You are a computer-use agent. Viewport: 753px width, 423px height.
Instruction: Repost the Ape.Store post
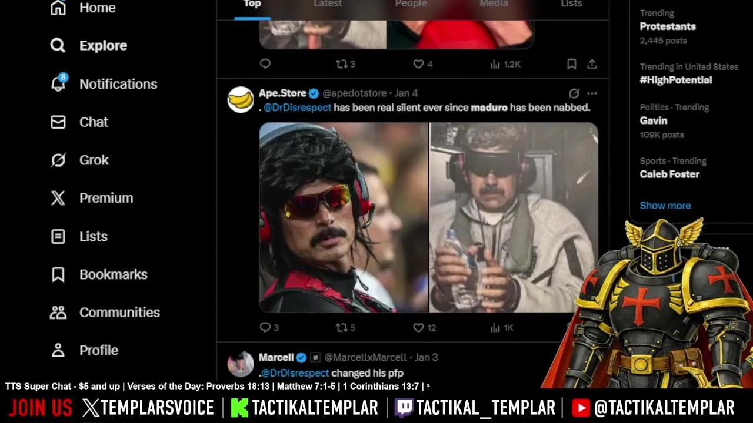pos(345,328)
